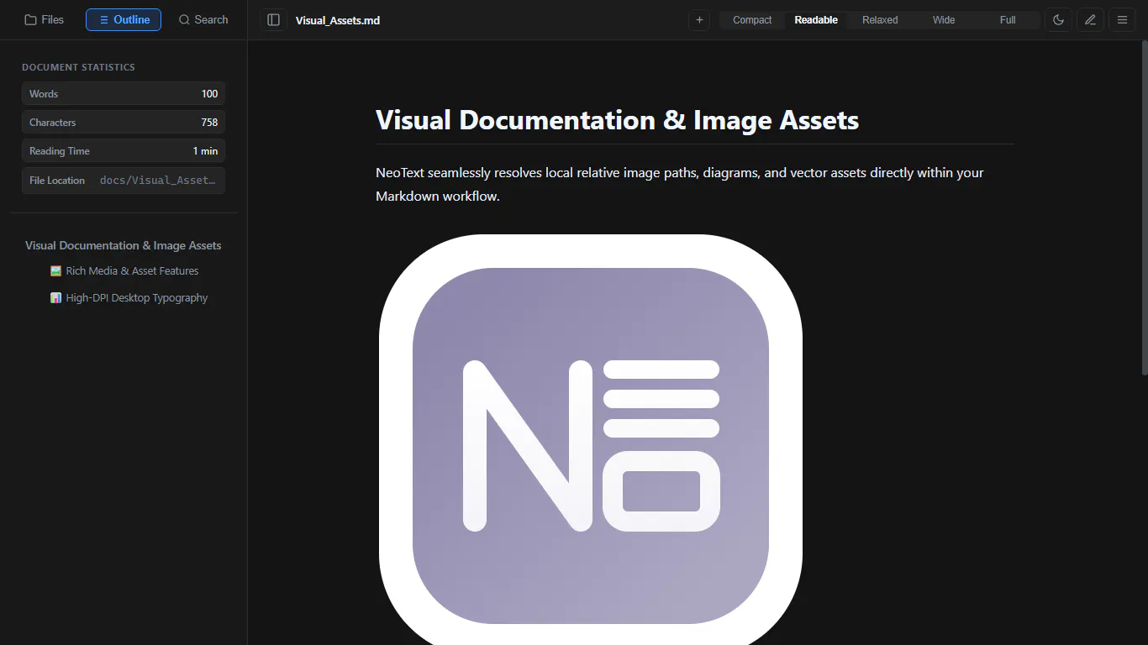The image size is (1148, 645).
Task: Choose the Compact width option
Action: (x=752, y=20)
